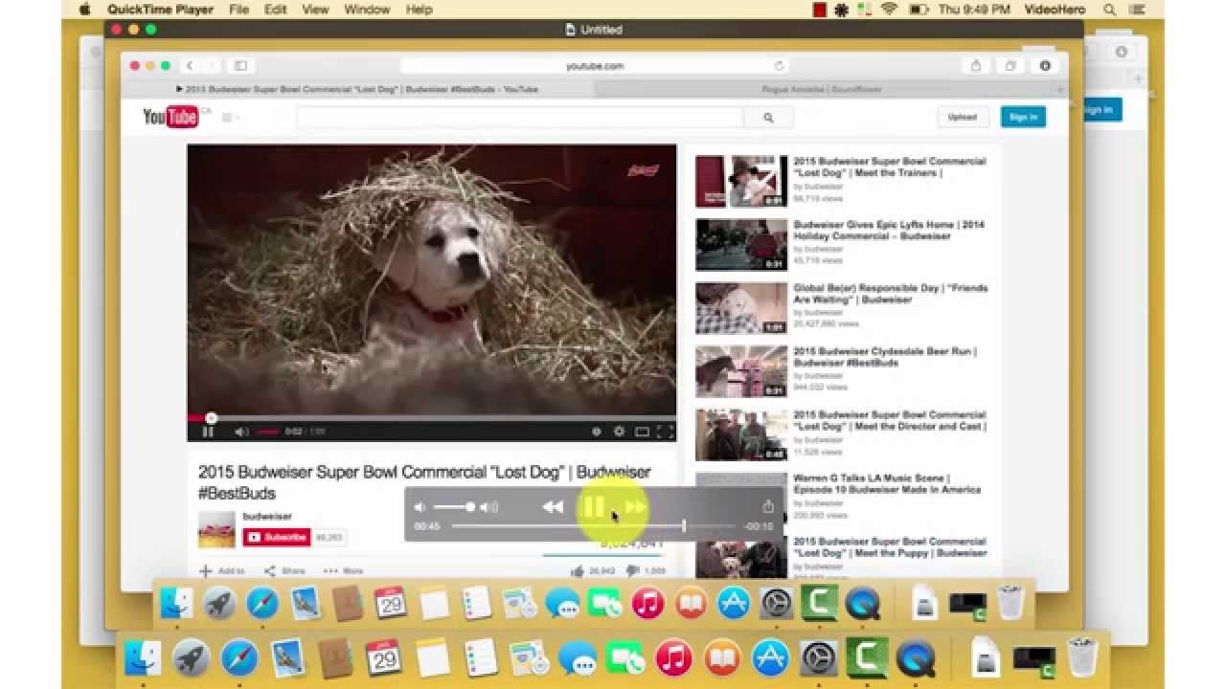
Task: Click the YouTube logo
Action: click(171, 117)
